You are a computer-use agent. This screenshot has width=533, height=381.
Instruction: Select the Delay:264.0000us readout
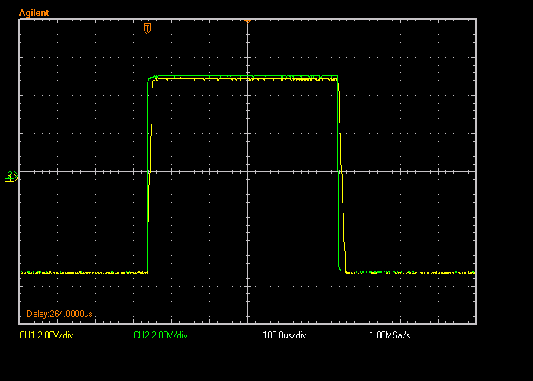coord(59,314)
